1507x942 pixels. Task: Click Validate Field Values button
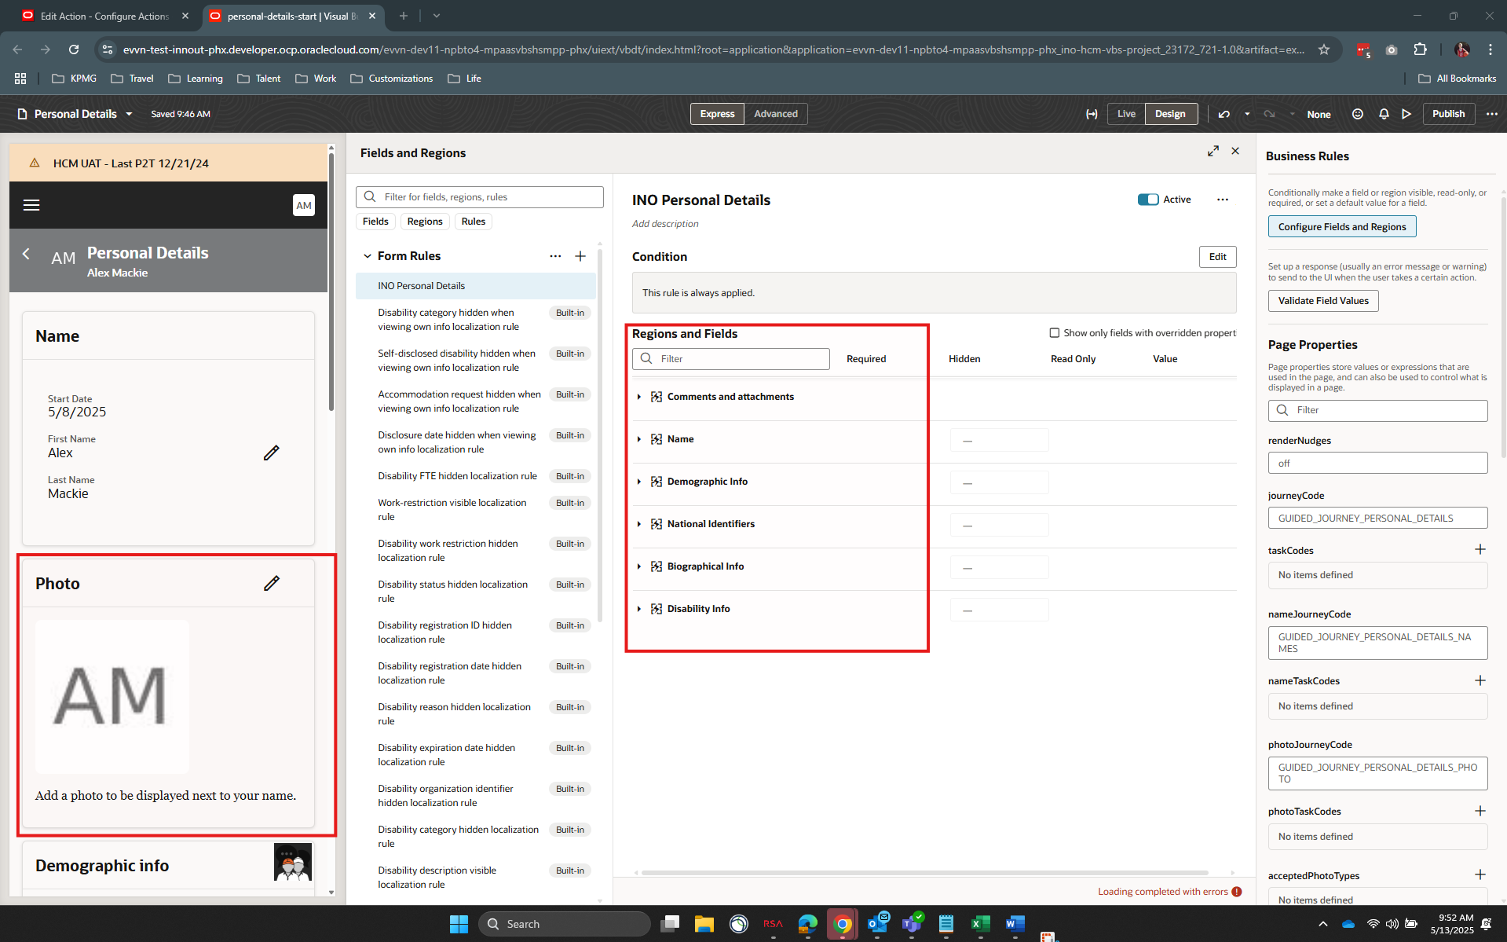[1322, 301]
